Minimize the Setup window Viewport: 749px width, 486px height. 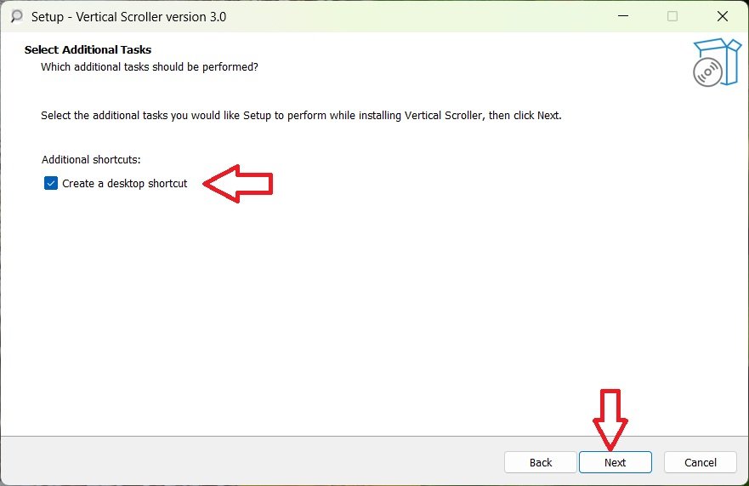(623, 16)
